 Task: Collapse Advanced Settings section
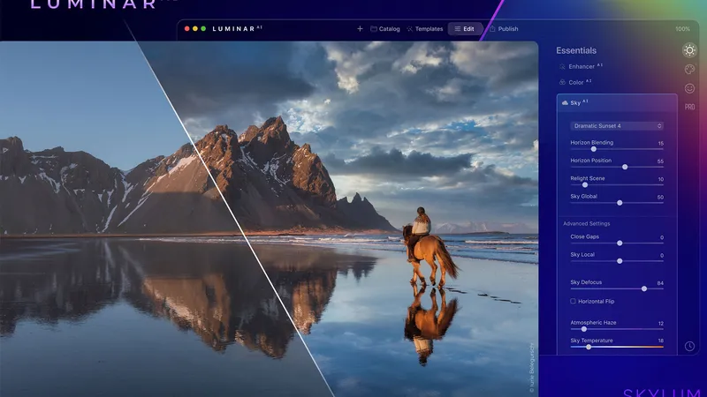tap(586, 223)
